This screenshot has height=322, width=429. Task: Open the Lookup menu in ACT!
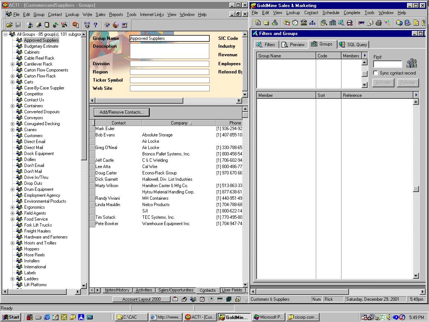pyautogui.click(x=72, y=15)
